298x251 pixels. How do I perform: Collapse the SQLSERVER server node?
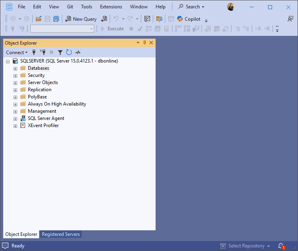point(8,61)
